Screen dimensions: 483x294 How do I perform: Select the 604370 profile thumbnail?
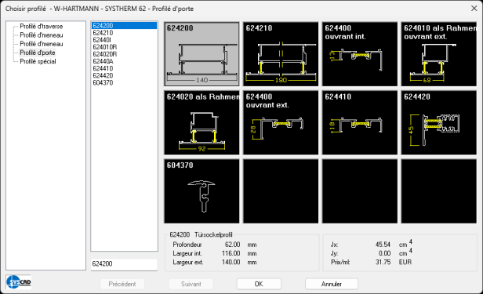point(202,191)
